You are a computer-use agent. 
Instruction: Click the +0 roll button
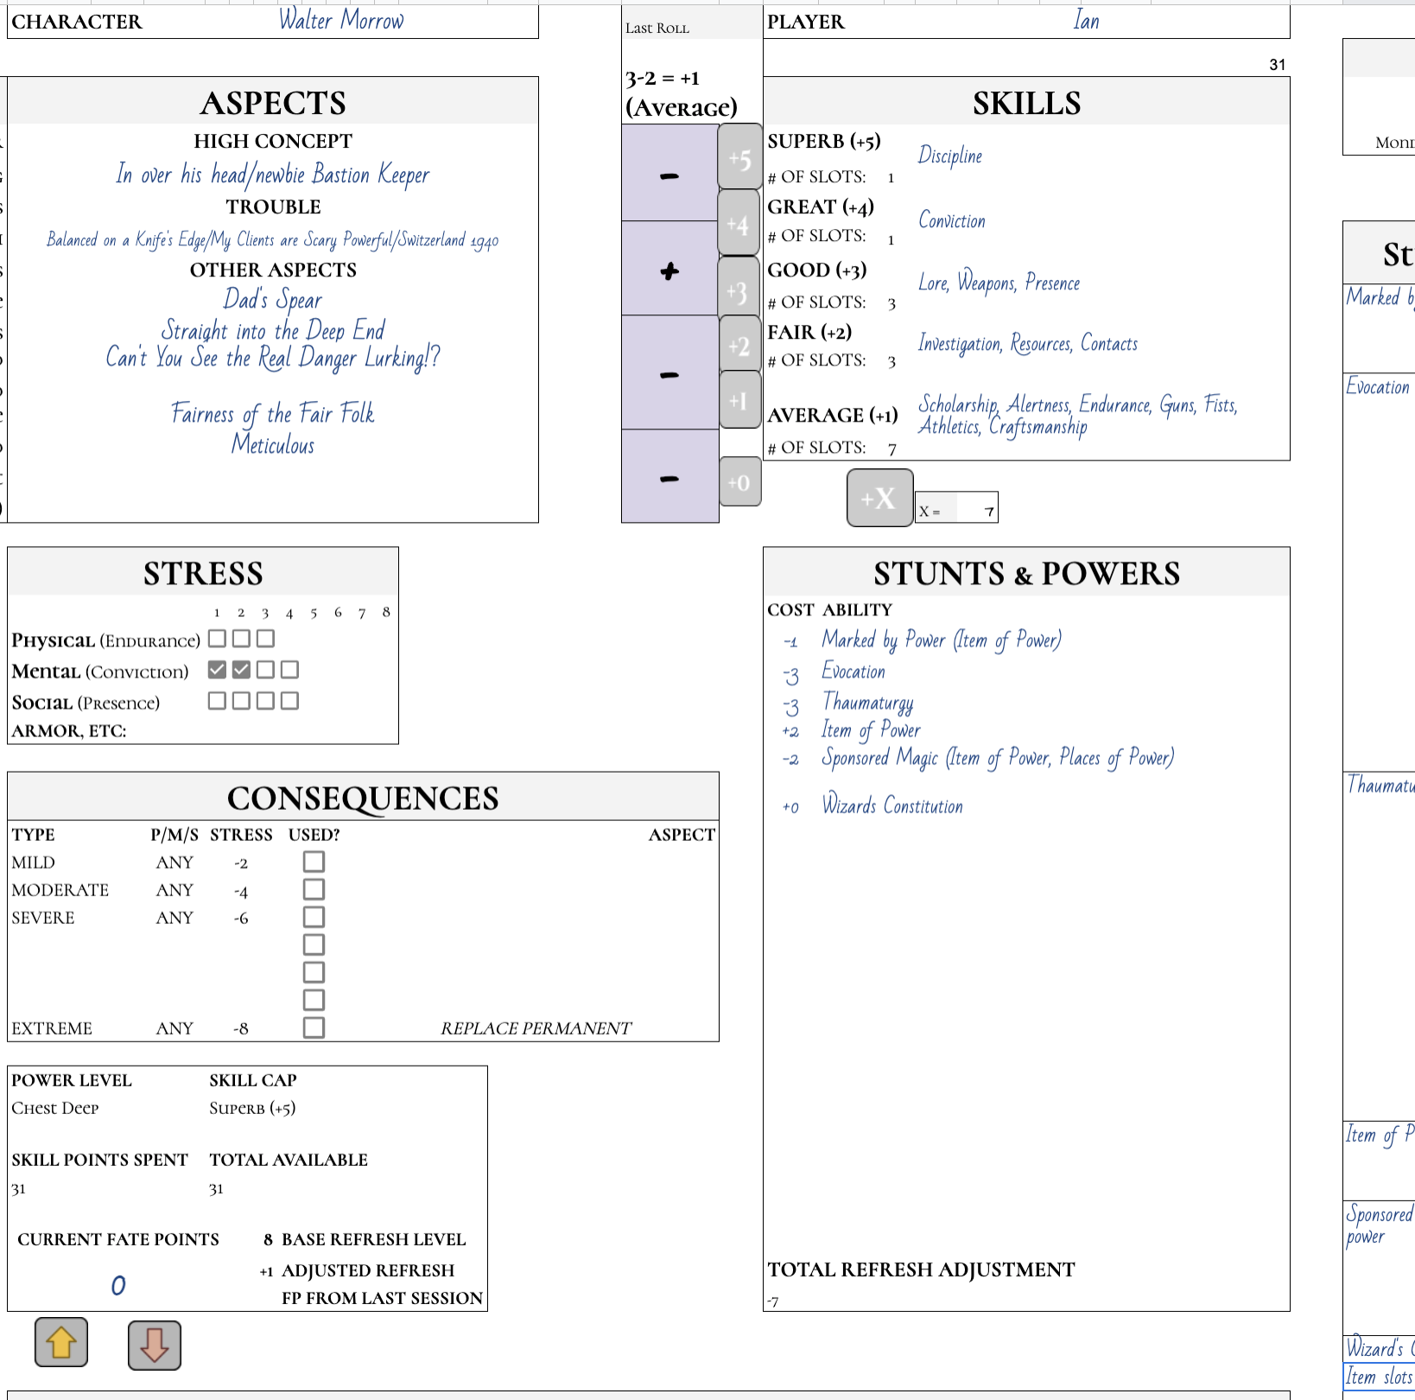coord(739,481)
